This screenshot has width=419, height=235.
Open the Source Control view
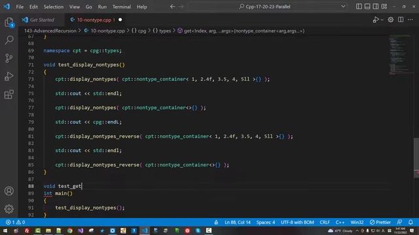click(x=9, y=58)
